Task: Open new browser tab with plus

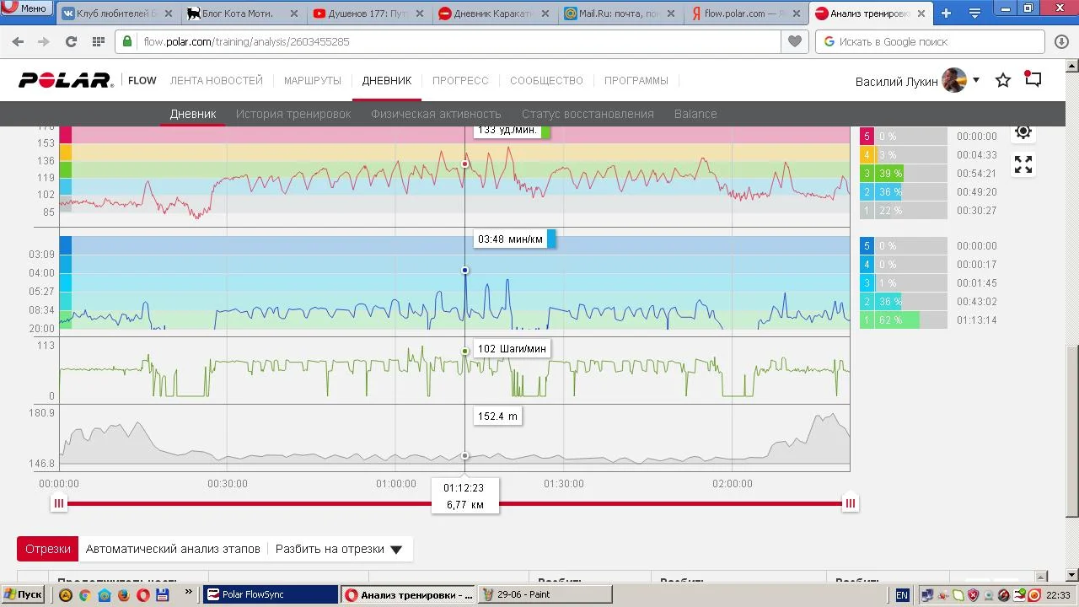Action: coord(946,13)
